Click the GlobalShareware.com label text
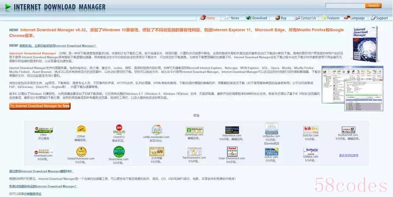 click(x=81, y=158)
